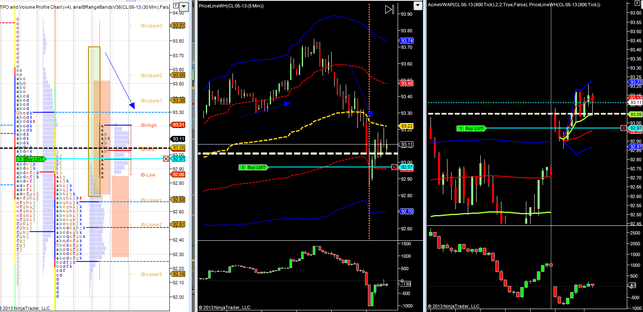
Task: Click the blue 93.74 marker on the 5 Min chart
Action: [406, 41]
